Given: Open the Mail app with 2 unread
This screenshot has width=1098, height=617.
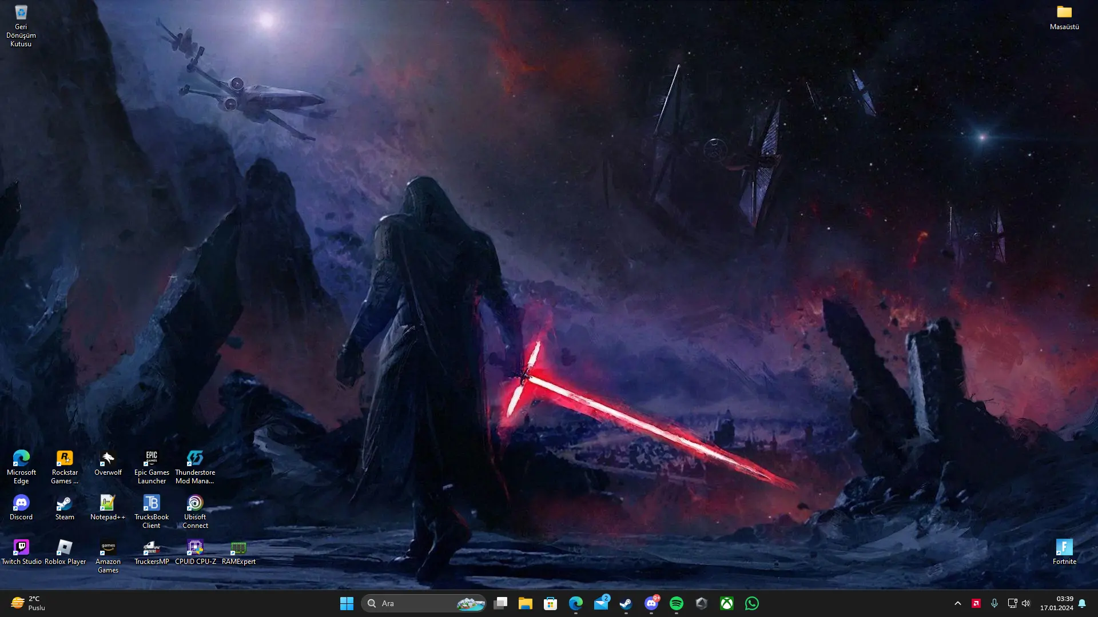Looking at the screenshot, I should tap(601, 603).
